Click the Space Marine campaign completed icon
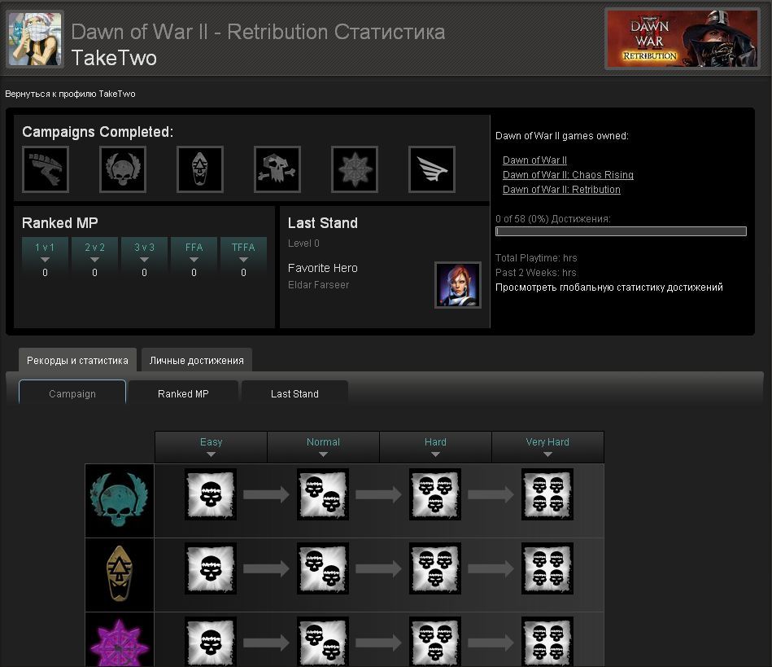The height and width of the screenshot is (667, 772). [x=123, y=169]
